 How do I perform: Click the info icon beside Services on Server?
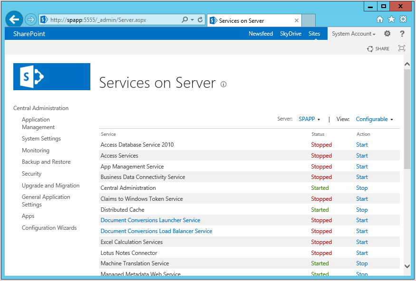pos(223,84)
